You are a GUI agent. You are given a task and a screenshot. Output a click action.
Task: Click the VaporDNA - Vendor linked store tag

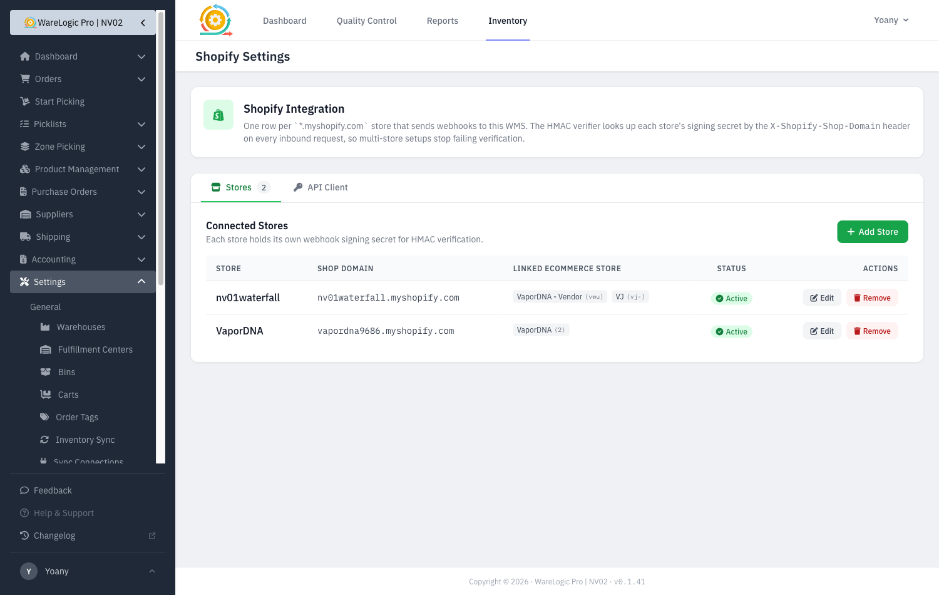(x=560, y=297)
